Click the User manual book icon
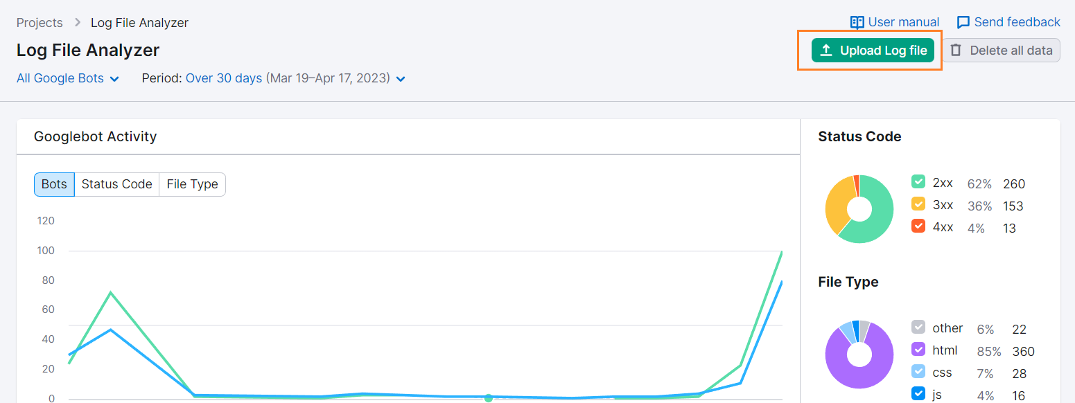This screenshot has width=1075, height=403. tap(857, 22)
